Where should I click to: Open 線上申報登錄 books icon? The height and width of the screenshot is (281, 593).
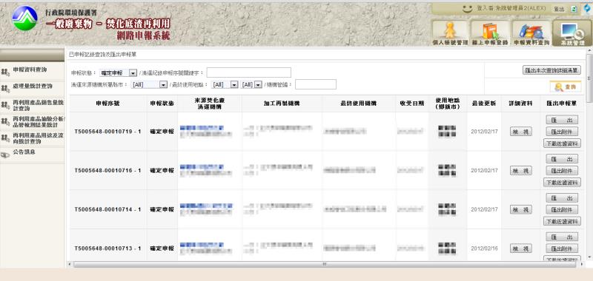click(490, 33)
